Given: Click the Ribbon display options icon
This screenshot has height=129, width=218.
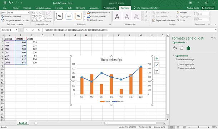Looking at the screenshot, I should tap(190, 2).
